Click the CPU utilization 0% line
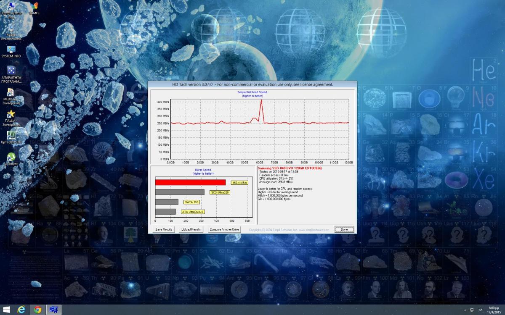505x315 pixels. coord(276,178)
